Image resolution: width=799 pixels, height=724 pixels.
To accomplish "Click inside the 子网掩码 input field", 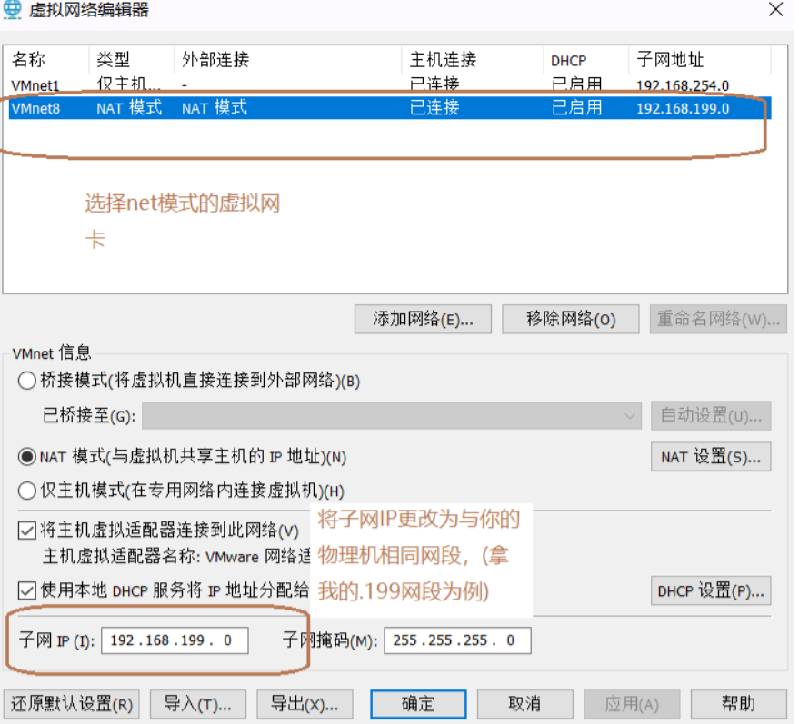I will click(x=457, y=640).
